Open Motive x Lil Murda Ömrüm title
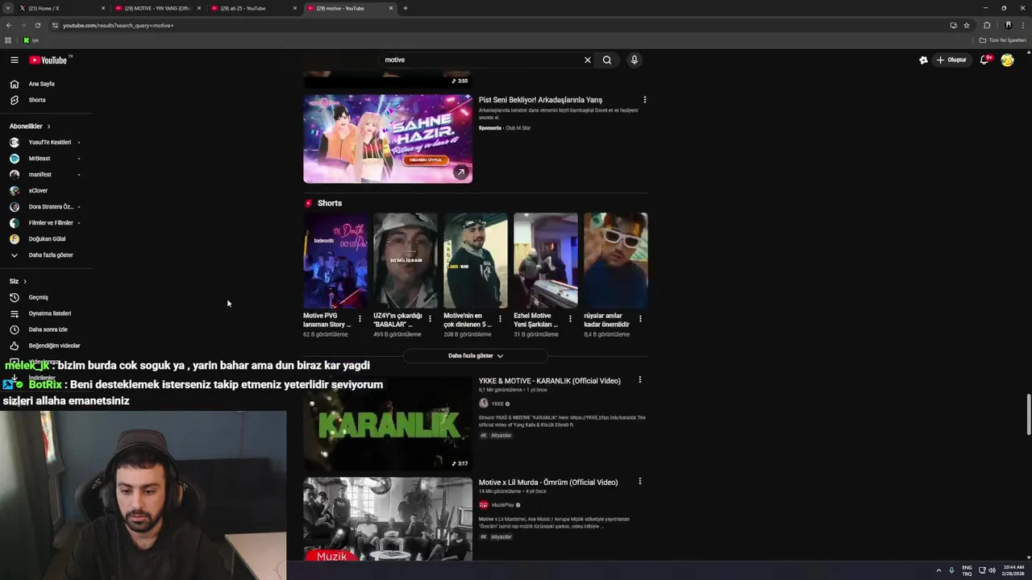This screenshot has height=580, width=1032. [548, 483]
